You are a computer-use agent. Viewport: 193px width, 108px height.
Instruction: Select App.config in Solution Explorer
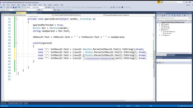[x=166, y=28]
